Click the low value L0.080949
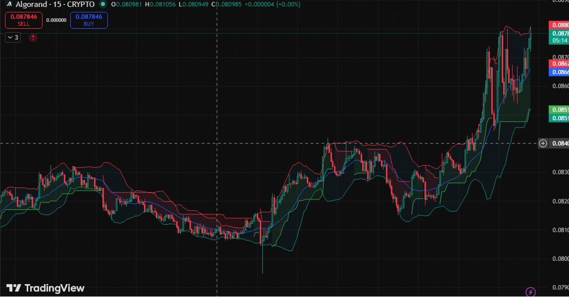This screenshot has height=297, width=569. [193, 4]
